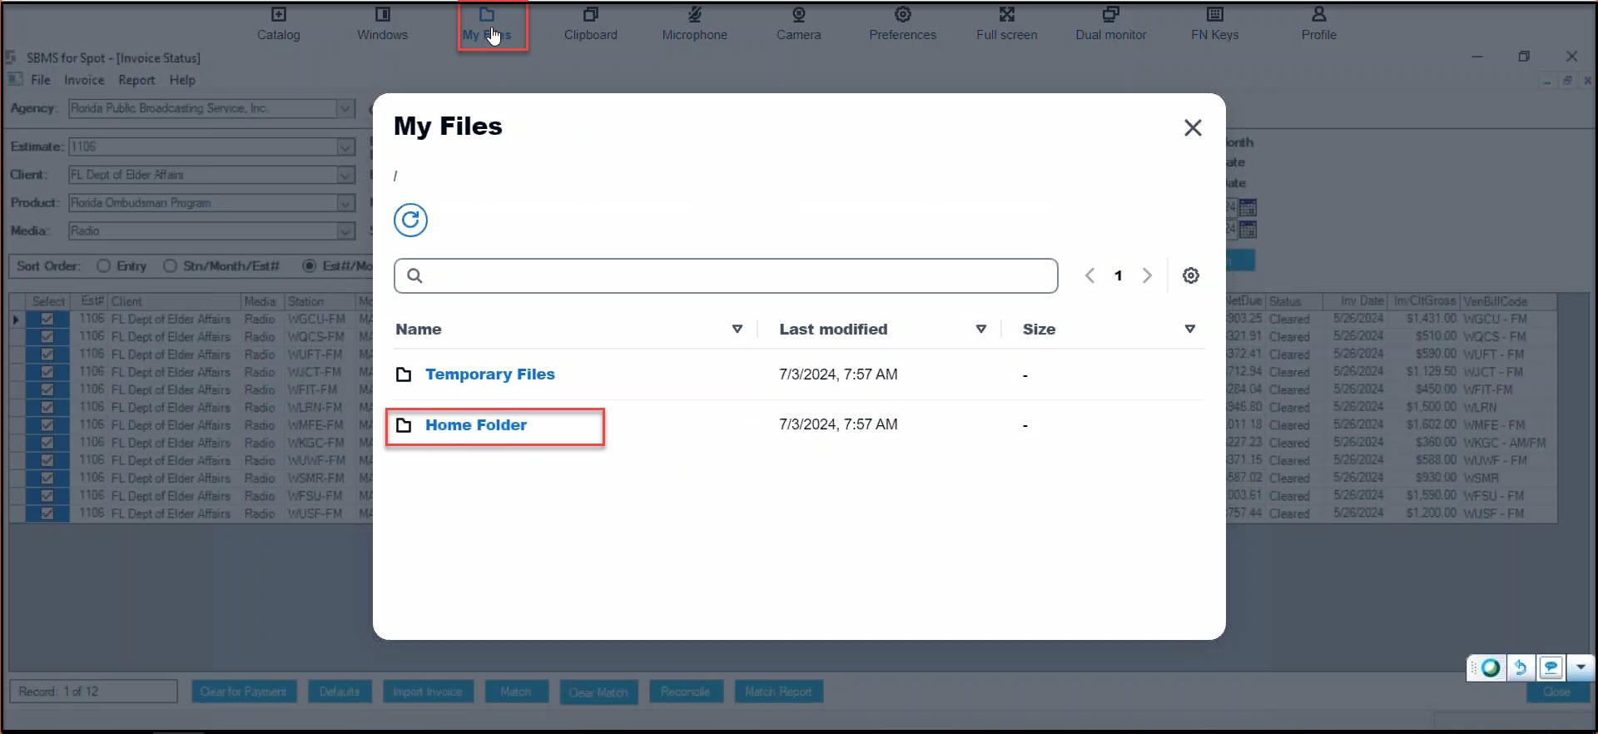Click the Record 1 of 12 field
1598x734 pixels.
(x=93, y=692)
